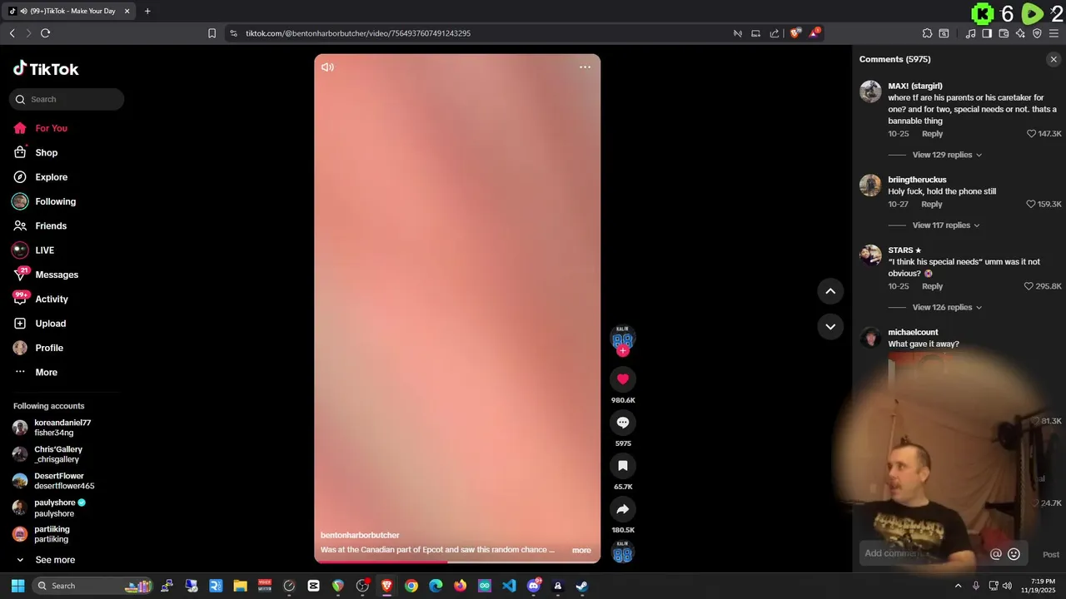Open the Upload page
1066x599 pixels.
pos(50,324)
